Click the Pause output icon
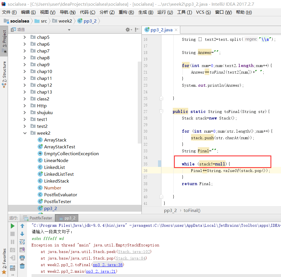Viewport: 281px width, 277px height. (x=13, y=242)
